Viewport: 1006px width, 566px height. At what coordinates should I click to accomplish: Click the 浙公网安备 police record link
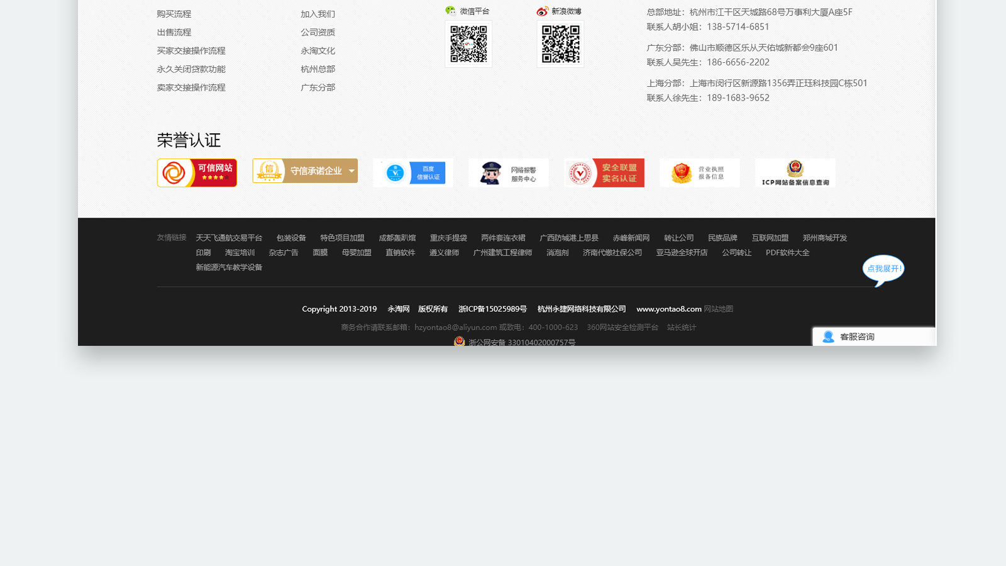521,342
